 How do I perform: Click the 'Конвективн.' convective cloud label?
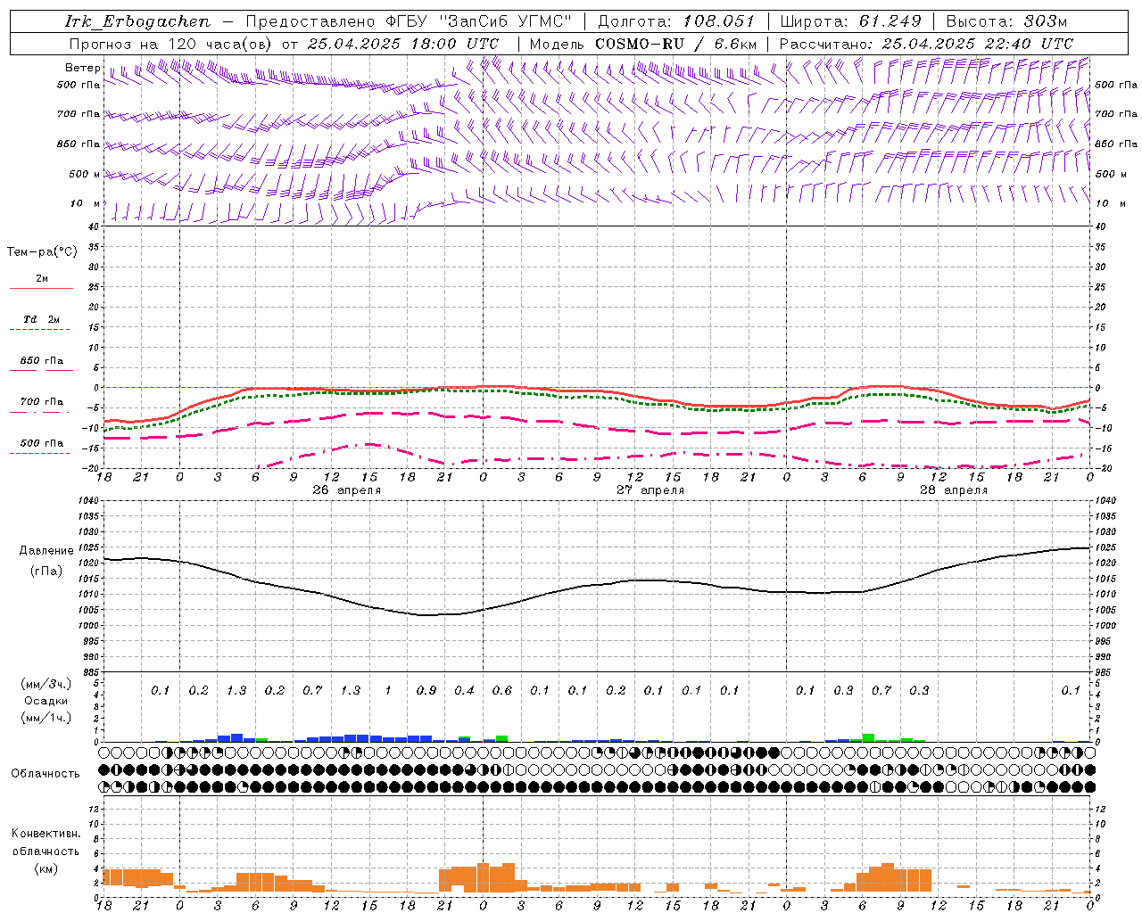[x=46, y=834]
